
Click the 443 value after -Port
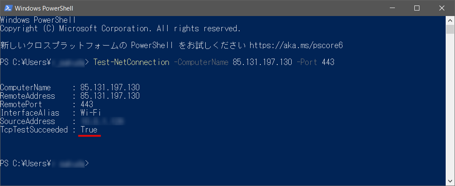coord(328,62)
